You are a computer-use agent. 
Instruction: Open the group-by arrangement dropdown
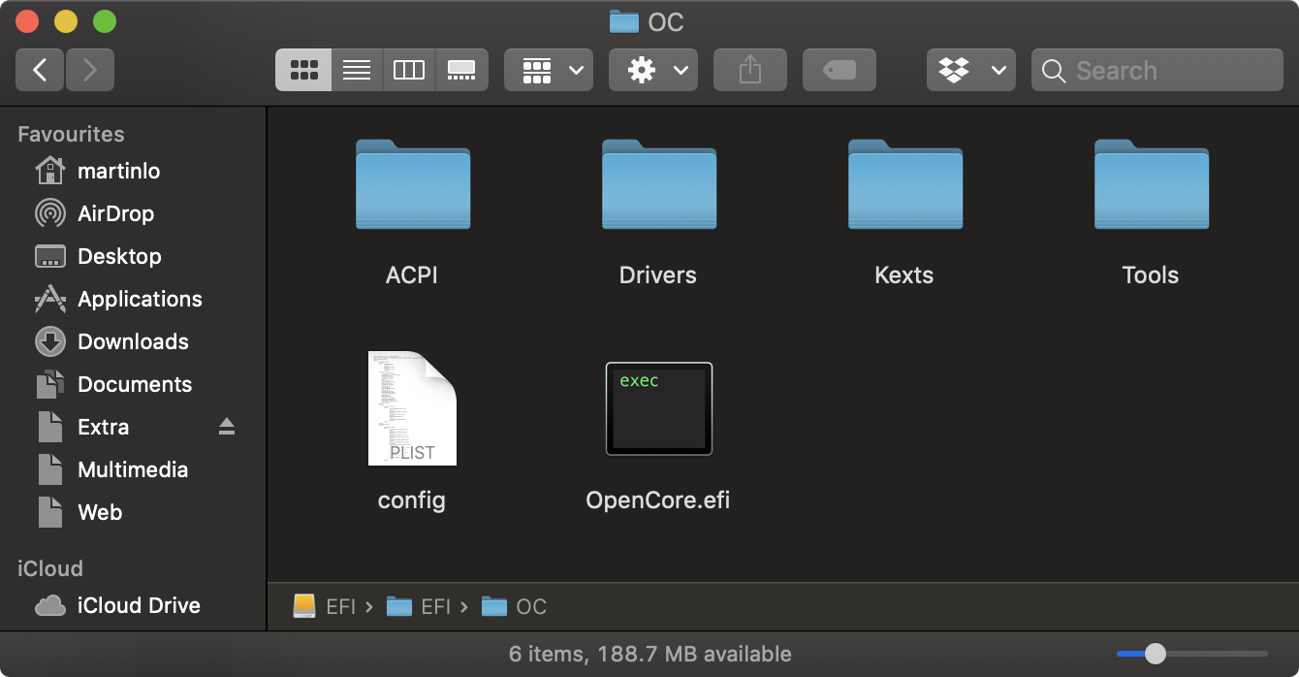coord(549,70)
